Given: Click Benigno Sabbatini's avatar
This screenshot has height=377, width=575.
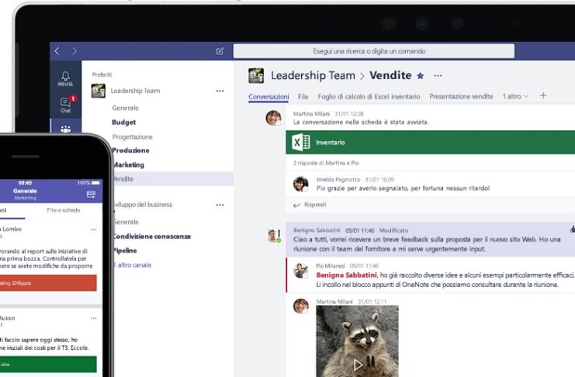Looking at the screenshot, I should point(274,236).
